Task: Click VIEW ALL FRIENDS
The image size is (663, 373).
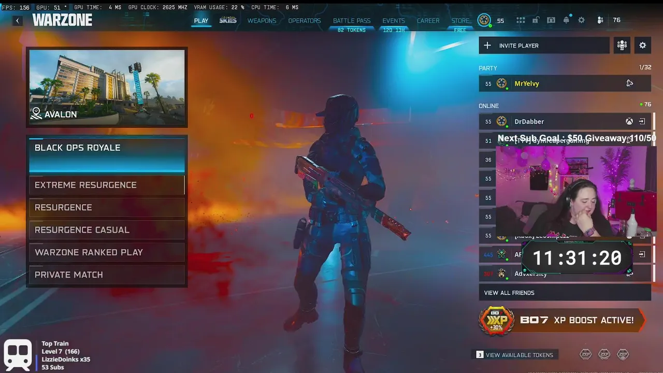Action: [565, 293]
